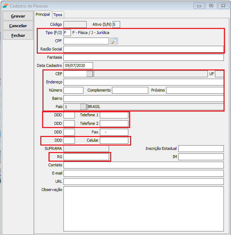231x235 pixels.
Task: Maximize the Cadastro de Pessoas window
Action: pyautogui.click(x=211, y=6)
